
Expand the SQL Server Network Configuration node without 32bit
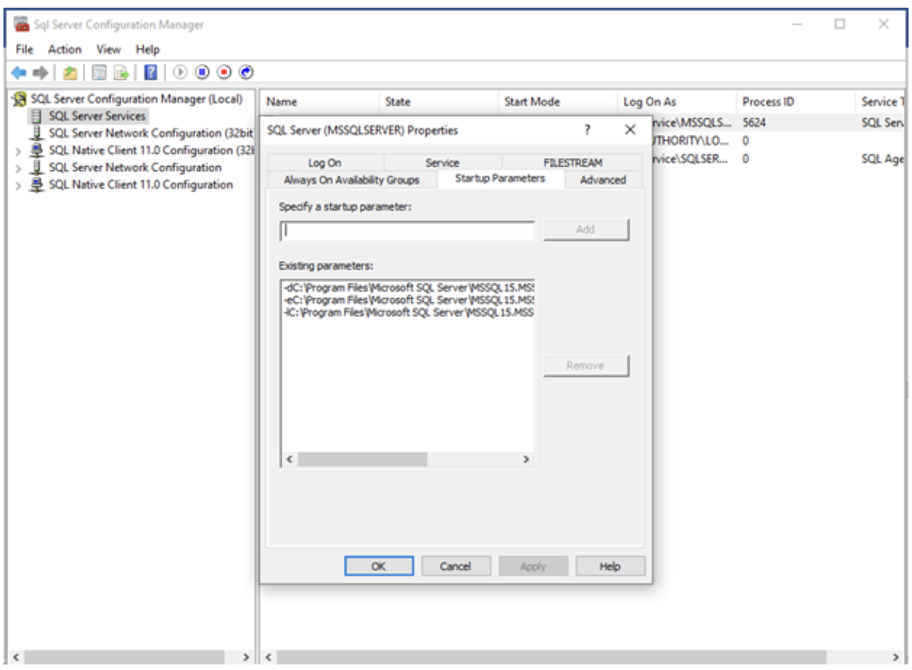(19, 168)
